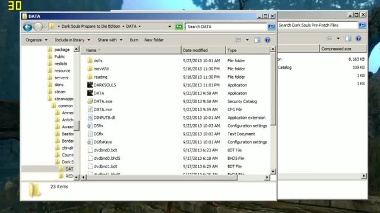Click the Burn toolbar button
The image size is (380, 213).
pyautogui.click(x=134, y=40)
